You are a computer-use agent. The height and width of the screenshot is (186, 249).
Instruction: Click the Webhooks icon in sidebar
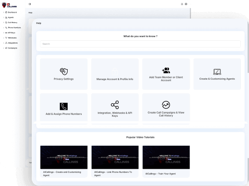click(x=6, y=38)
